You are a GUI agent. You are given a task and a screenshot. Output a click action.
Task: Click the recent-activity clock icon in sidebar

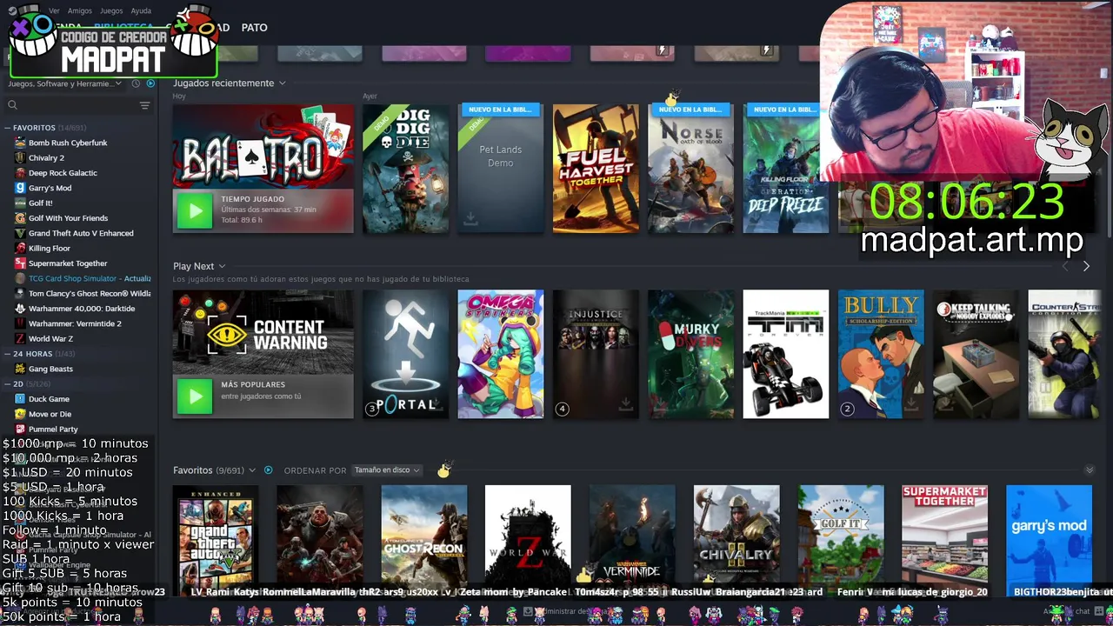(136, 83)
